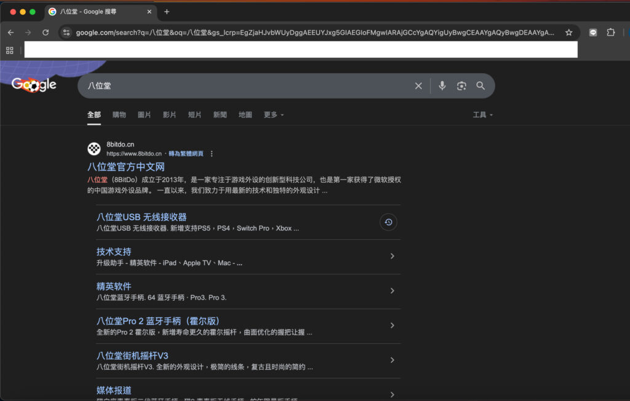Open the 工具 tools dropdown
The image size is (630, 401).
click(x=482, y=115)
